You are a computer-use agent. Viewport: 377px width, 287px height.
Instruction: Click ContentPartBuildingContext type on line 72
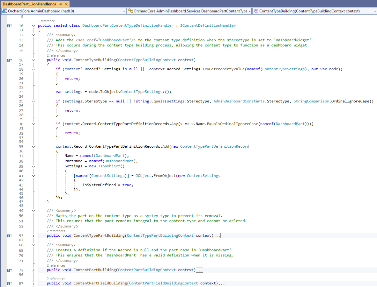click(x=147, y=270)
